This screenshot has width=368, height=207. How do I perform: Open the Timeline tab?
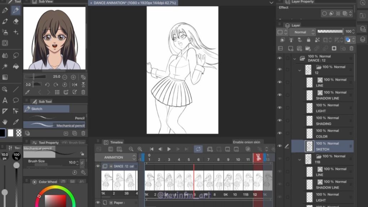tap(114, 142)
